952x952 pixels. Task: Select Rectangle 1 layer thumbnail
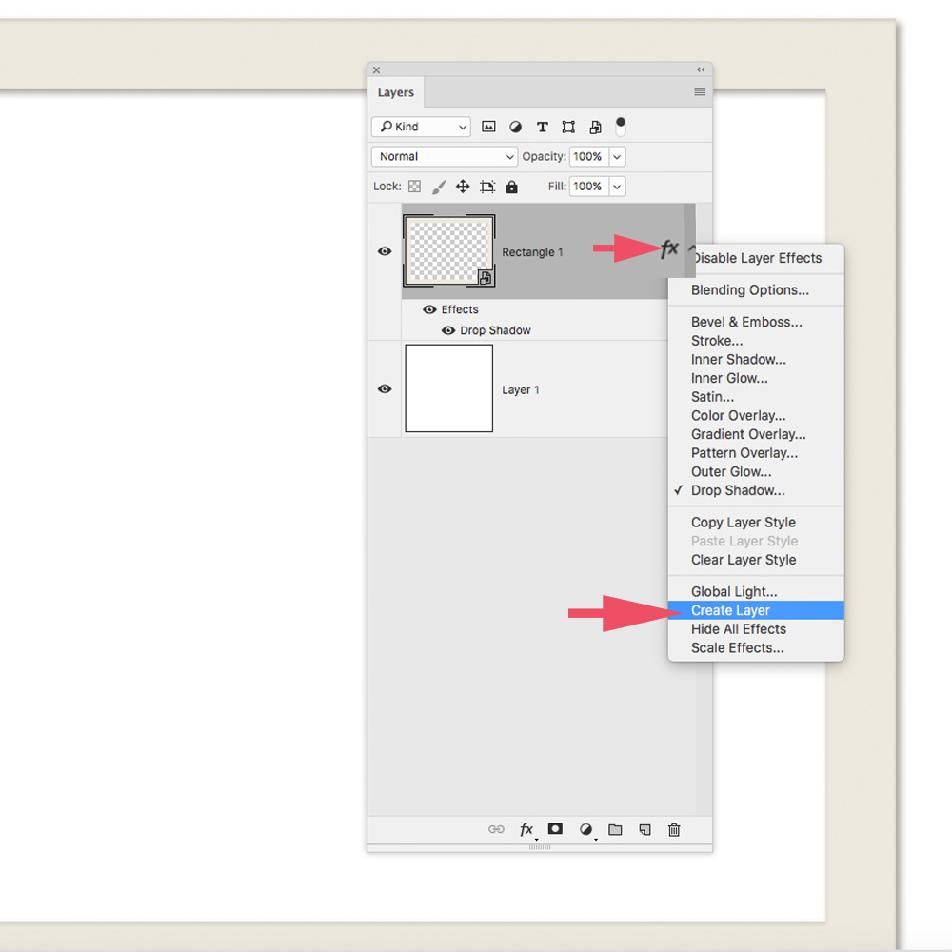[x=448, y=250]
